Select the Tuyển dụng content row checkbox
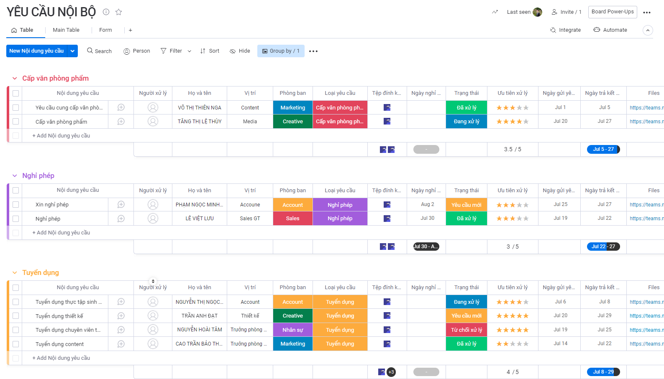 coord(16,344)
